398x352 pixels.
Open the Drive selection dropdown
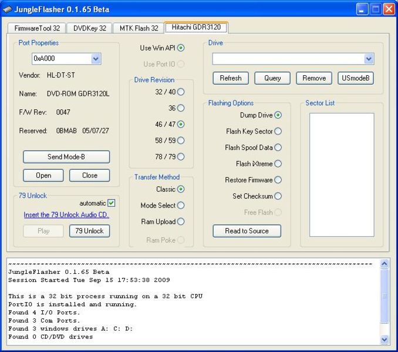369,59
